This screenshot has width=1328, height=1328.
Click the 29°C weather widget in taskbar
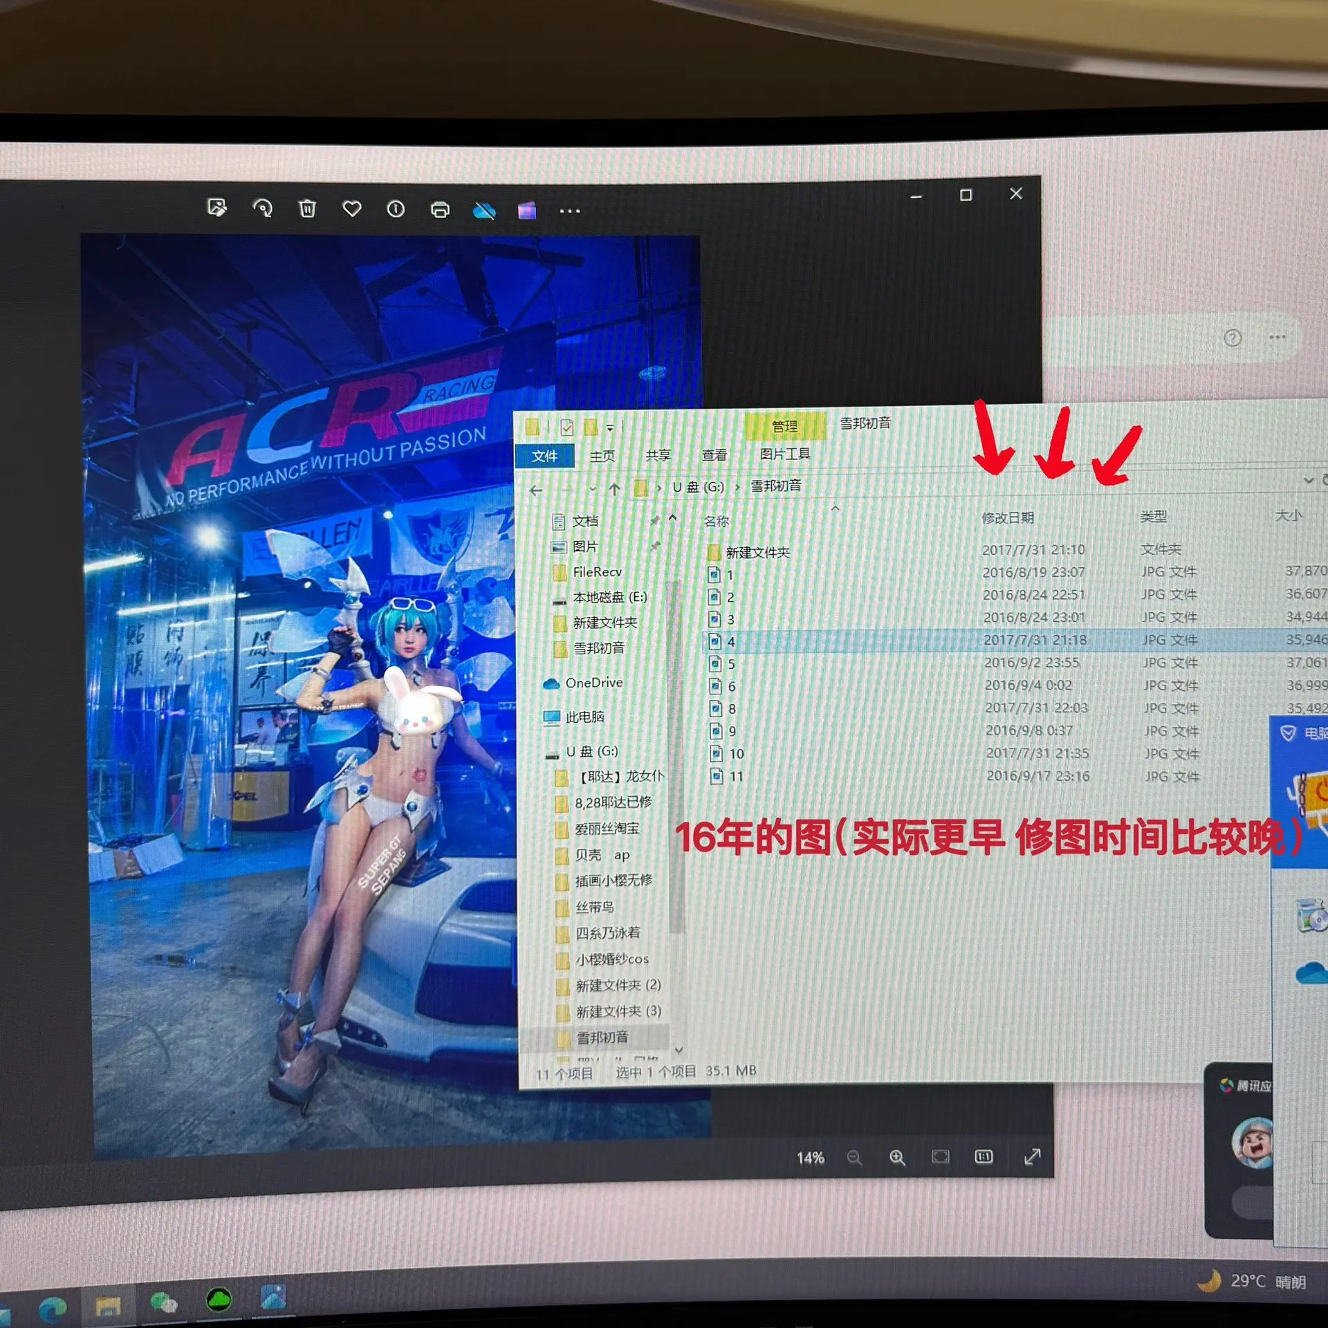[x=1253, y=1282]
